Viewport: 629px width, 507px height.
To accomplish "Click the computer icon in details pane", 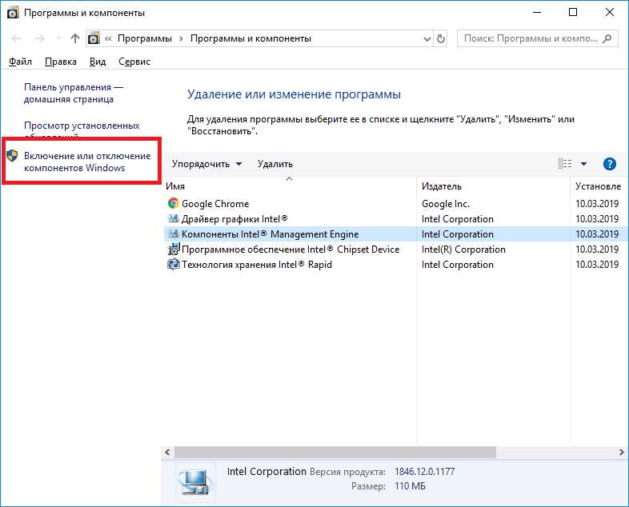I will (x=194, y=481).
